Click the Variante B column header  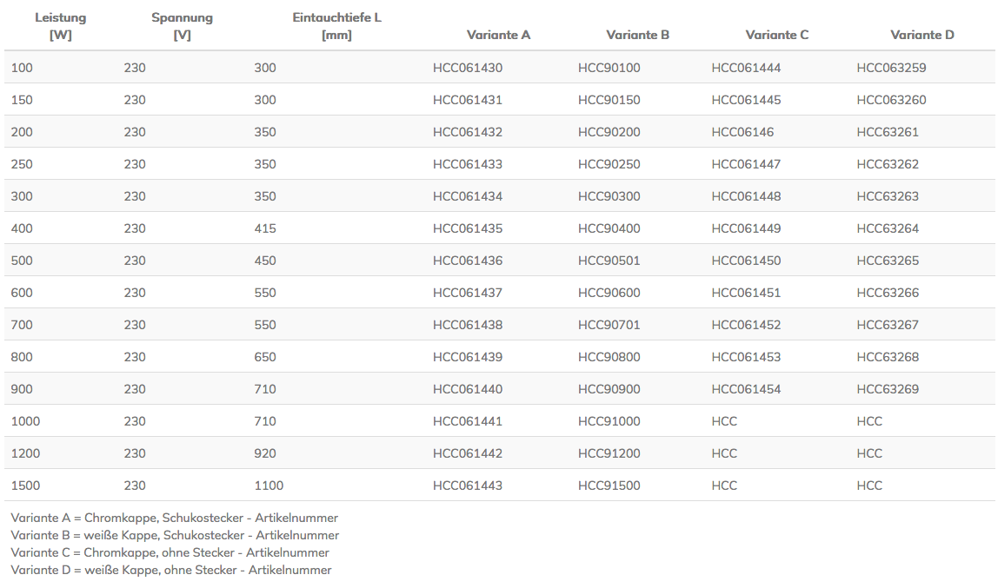coord(638,35)
